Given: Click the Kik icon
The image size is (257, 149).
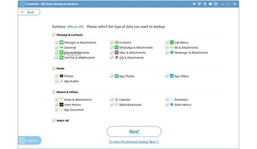Looking at the screenshot, I should coord(172,47).
